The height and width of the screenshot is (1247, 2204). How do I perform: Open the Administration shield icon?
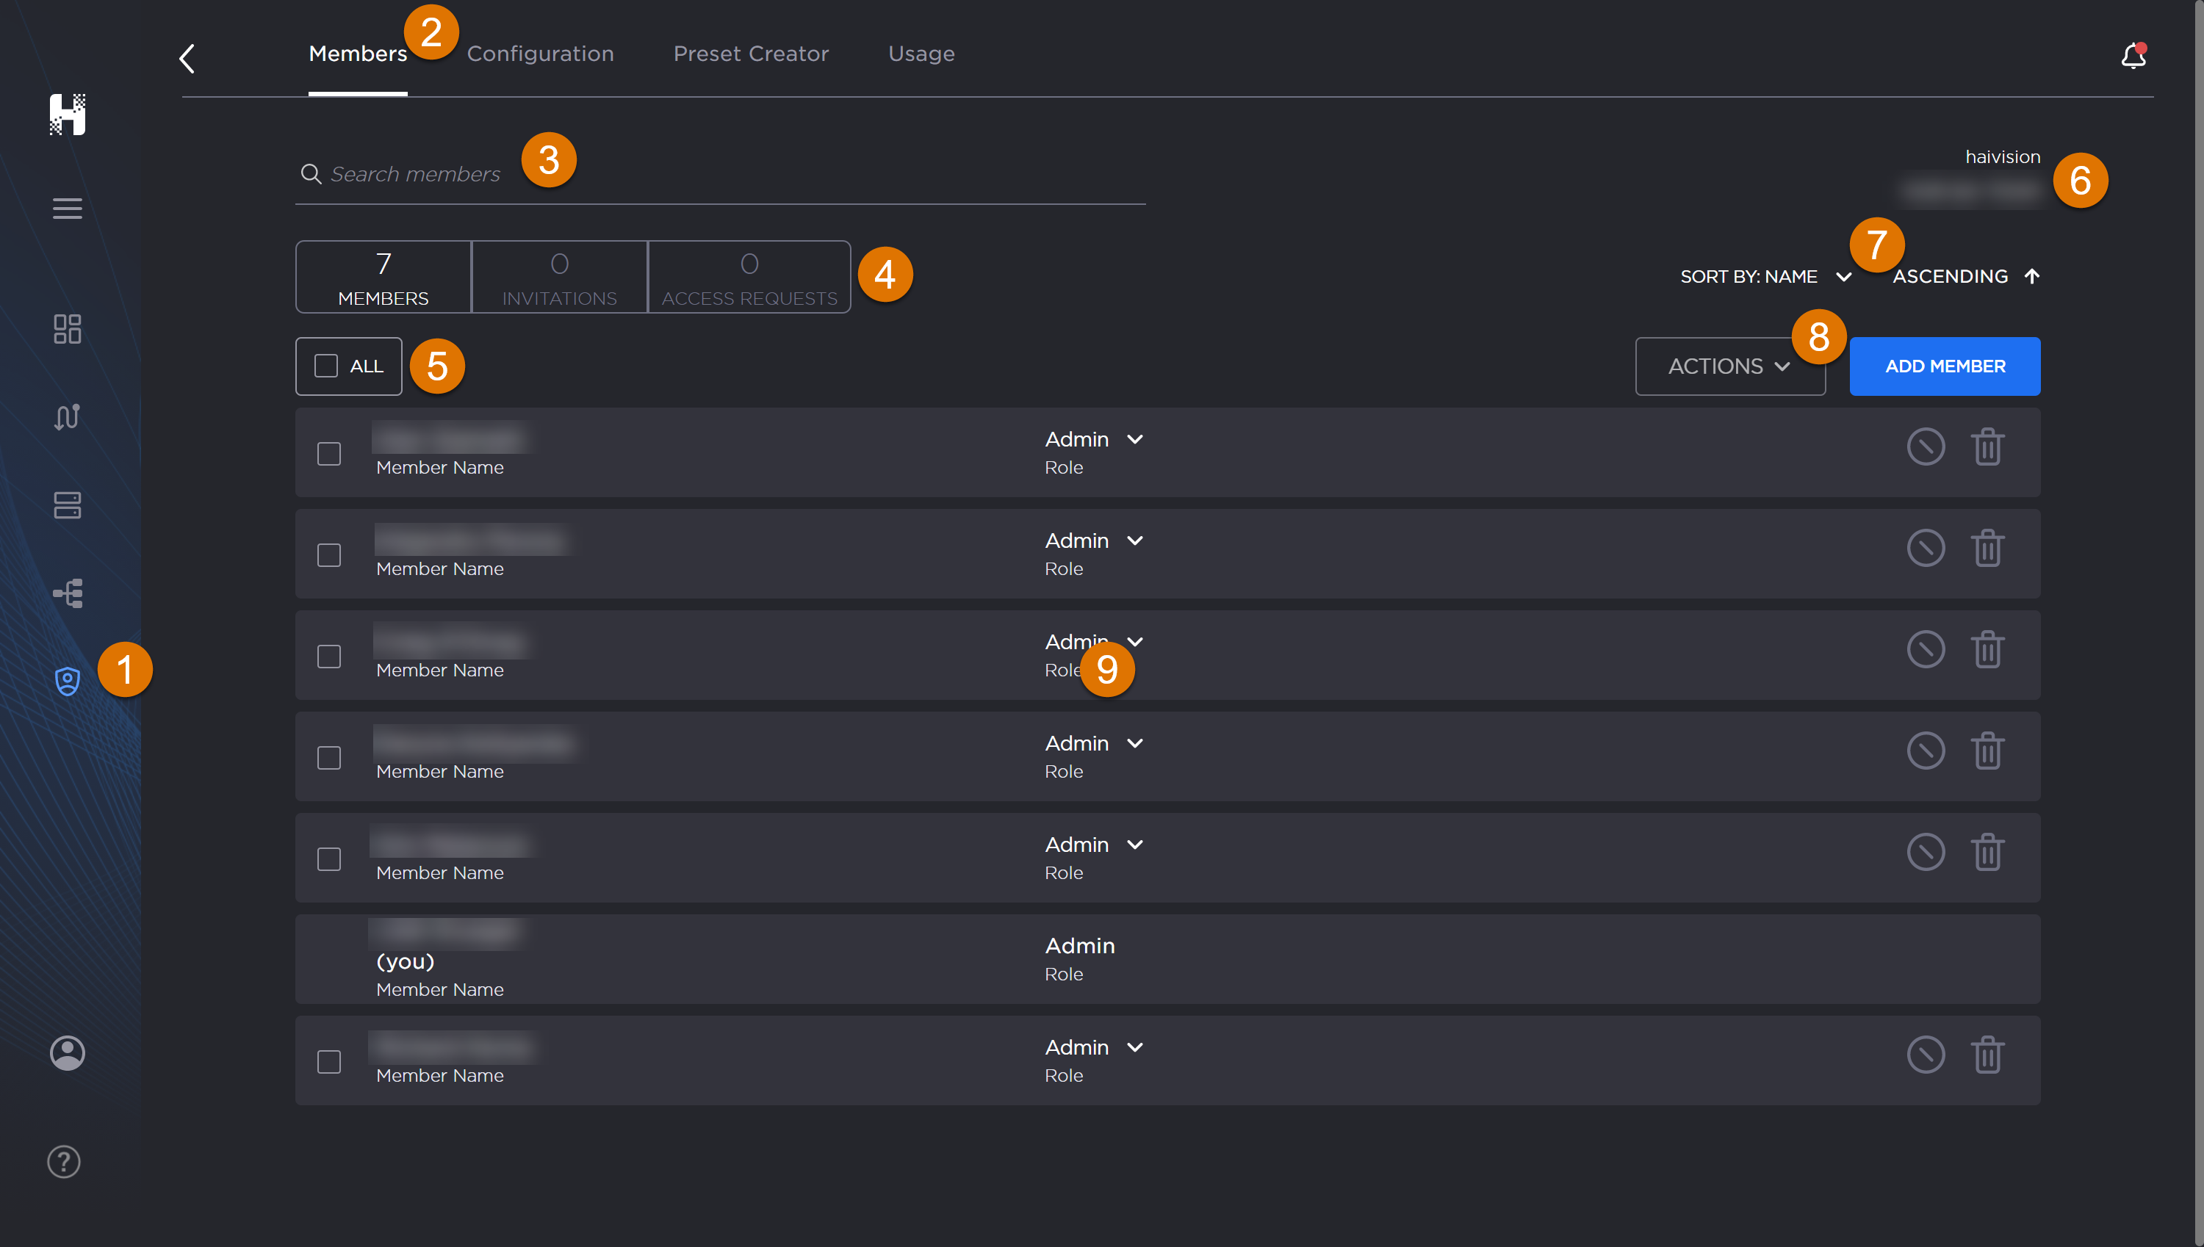coord(67,681)
